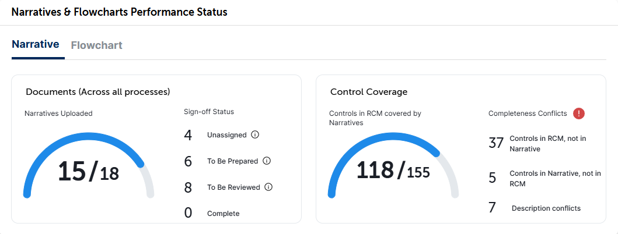Click the info icon next to Unassigned
This screenshot has width=618, height=234.
click(x=255, y=135)
